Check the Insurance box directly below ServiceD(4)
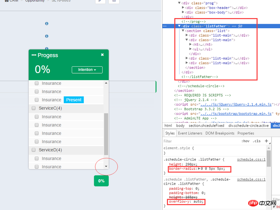This screenshot has width=280, height=210. click(x=37, y=158)
